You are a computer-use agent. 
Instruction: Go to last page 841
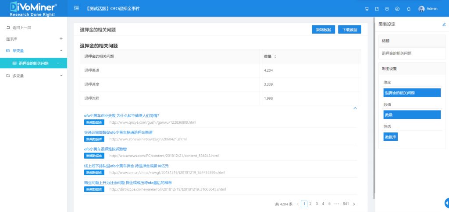[346, 204]
